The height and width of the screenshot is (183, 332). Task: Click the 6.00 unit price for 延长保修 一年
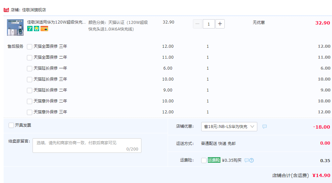point(168,68)
